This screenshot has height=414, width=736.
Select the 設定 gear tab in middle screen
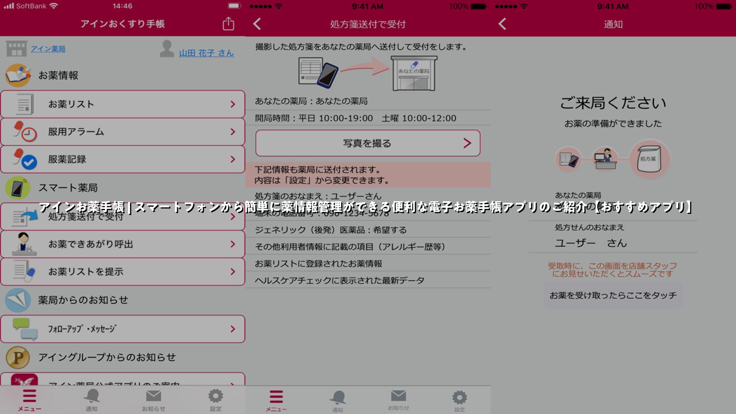tap(460, 401)
